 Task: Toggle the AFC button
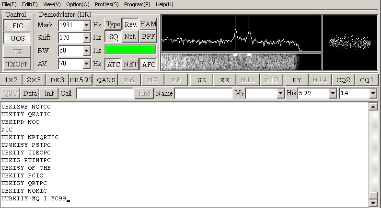click(148, 64)
